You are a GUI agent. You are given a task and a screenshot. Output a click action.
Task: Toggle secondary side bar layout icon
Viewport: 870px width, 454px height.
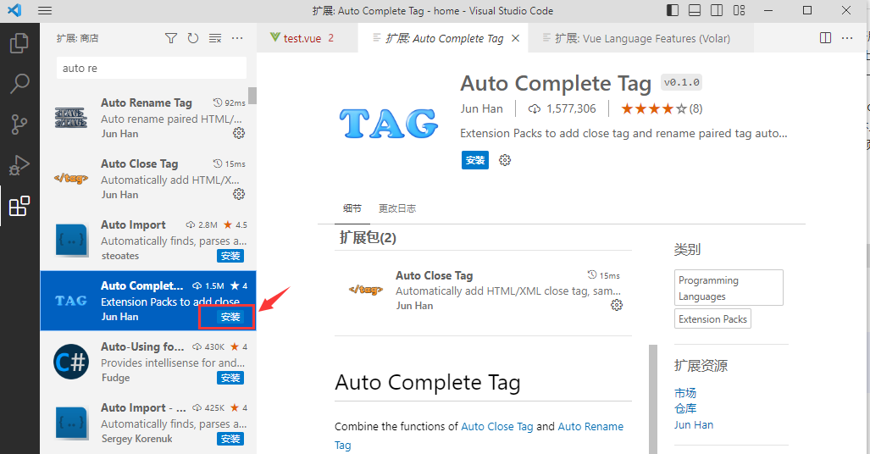coord(717,10)
